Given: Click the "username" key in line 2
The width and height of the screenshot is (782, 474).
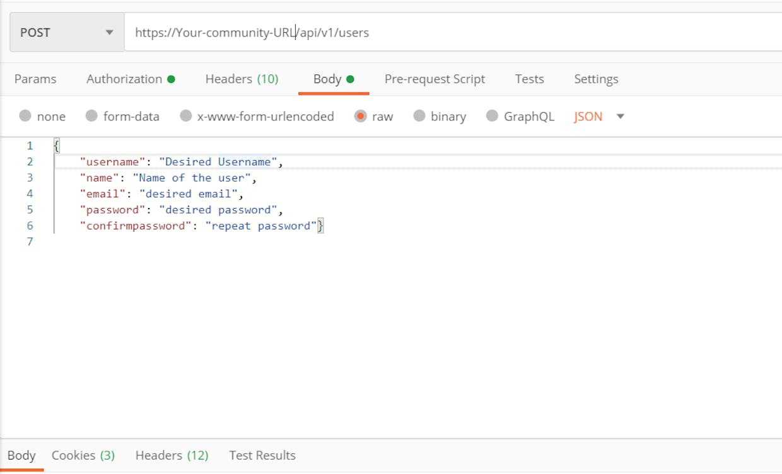Looking at the screenshot, I should tap(112, 162).
